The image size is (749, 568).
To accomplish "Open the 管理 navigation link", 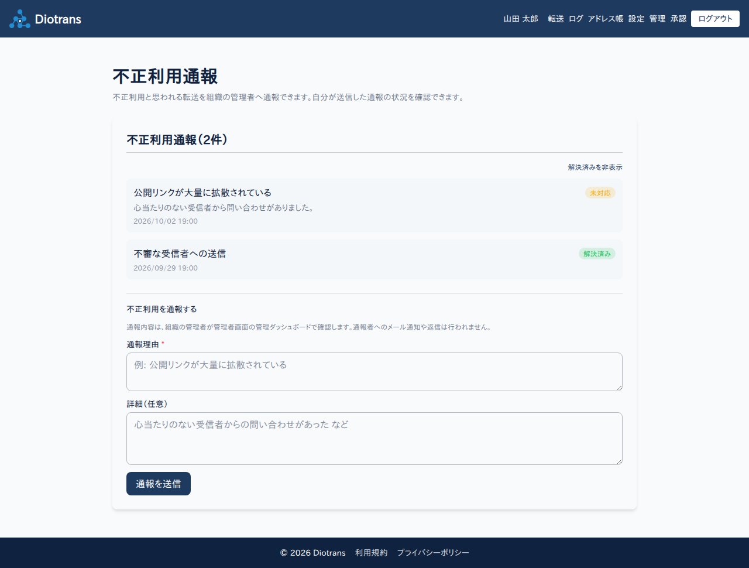I will [x=657, y=19].
